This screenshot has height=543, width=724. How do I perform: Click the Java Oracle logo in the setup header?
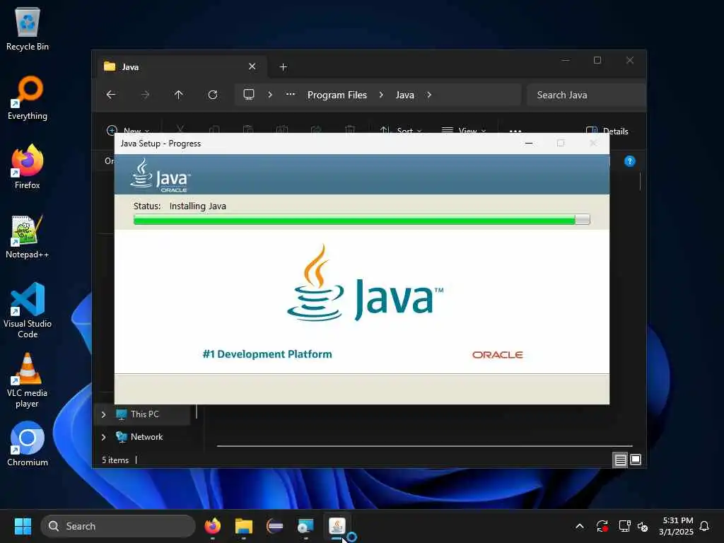[160, 175]
